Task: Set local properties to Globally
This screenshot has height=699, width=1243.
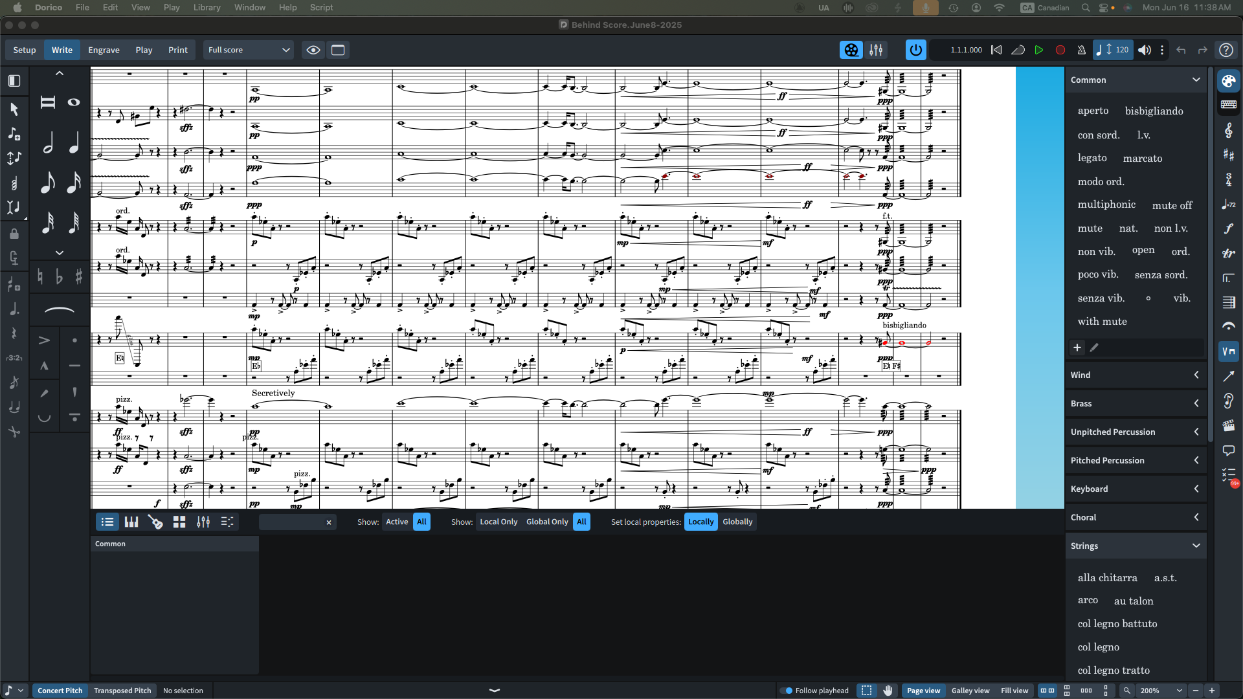Action: click(x=737, y=522)
